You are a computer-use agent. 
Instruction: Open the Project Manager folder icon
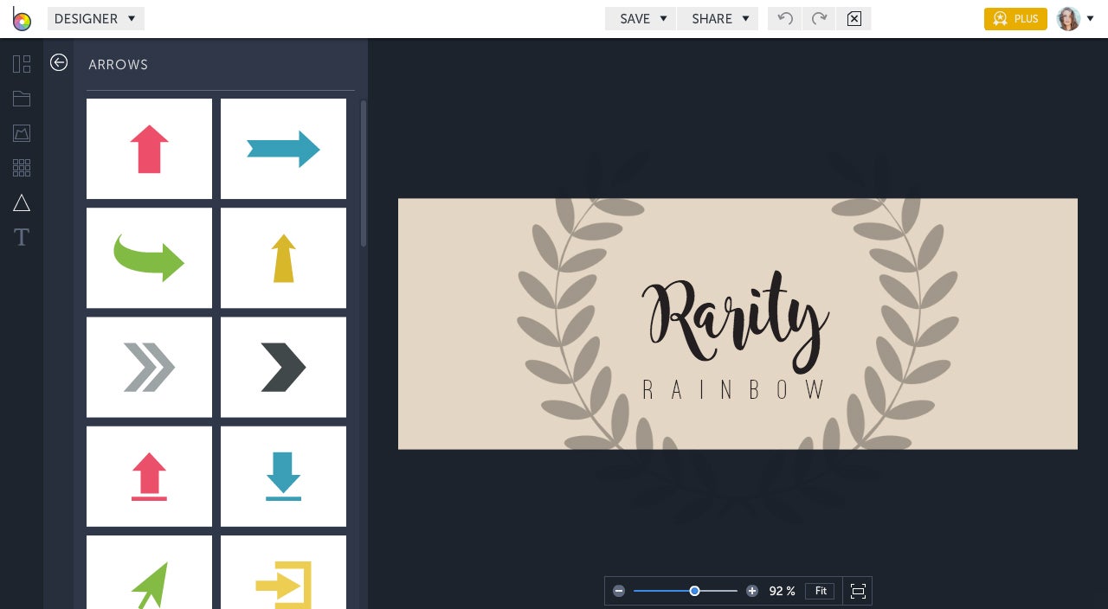pyautogui.click(x=22, y=99)
